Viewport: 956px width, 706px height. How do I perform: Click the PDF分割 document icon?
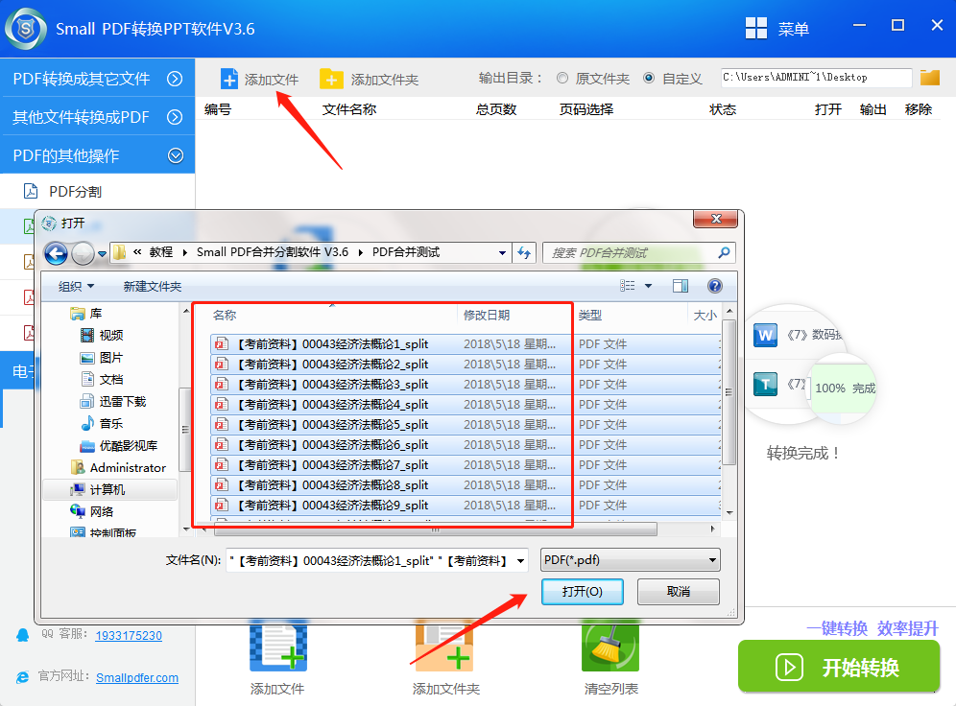[30, 191]
